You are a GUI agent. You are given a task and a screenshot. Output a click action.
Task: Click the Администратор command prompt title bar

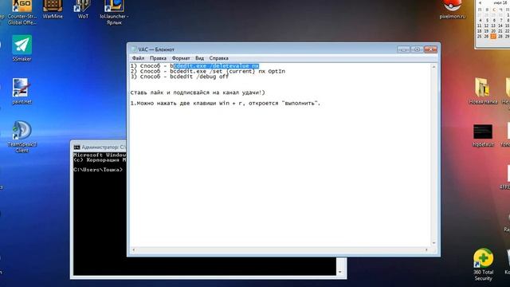pos(99,147)
